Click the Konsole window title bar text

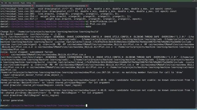(98, 1)
